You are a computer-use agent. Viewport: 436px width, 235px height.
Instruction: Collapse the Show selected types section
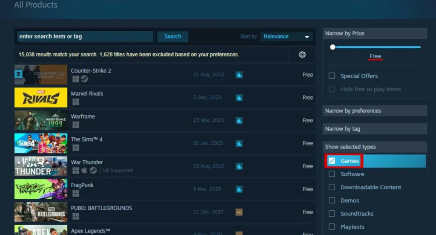[x=375, y=147]
